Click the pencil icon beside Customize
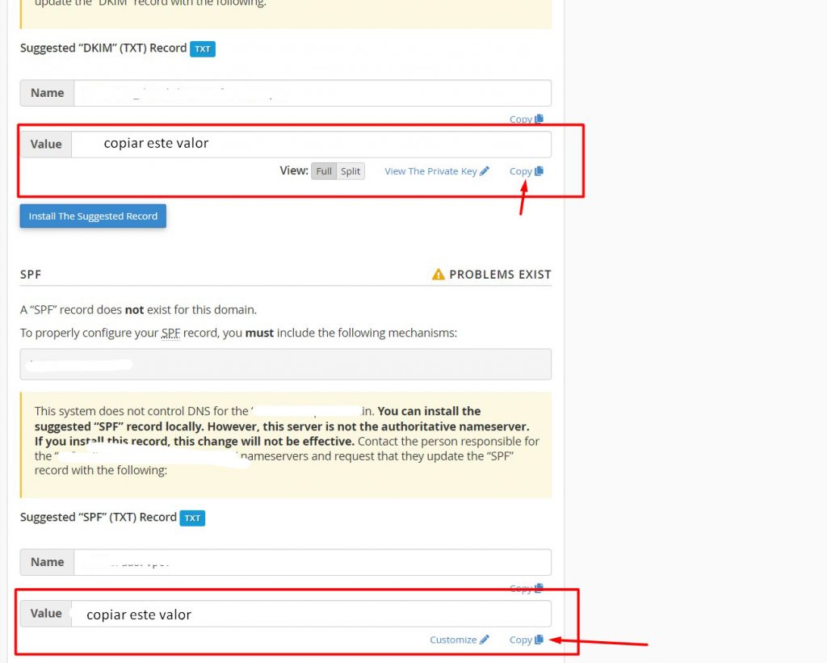 (x=485, y=640)
